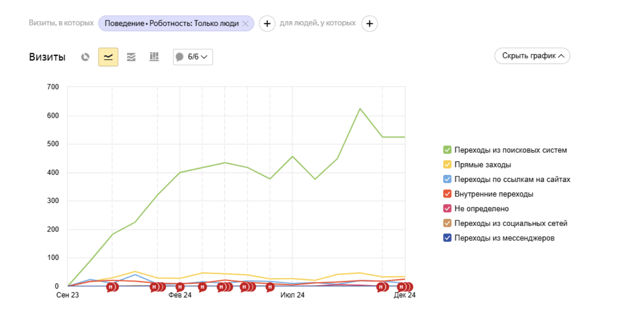Collapse chart with Скрыть график
627x322 pixels.
(532, 56)
